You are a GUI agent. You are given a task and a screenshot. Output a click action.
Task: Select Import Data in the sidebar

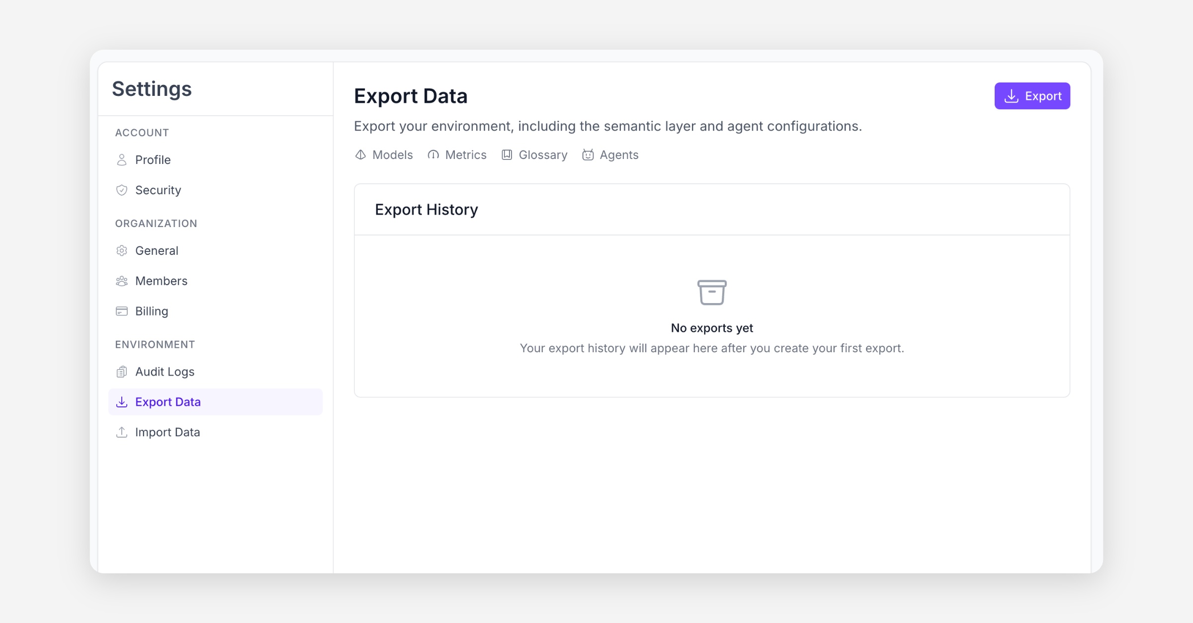coord(168,432)
